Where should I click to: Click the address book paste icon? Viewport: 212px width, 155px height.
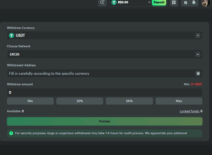point(198,73)
